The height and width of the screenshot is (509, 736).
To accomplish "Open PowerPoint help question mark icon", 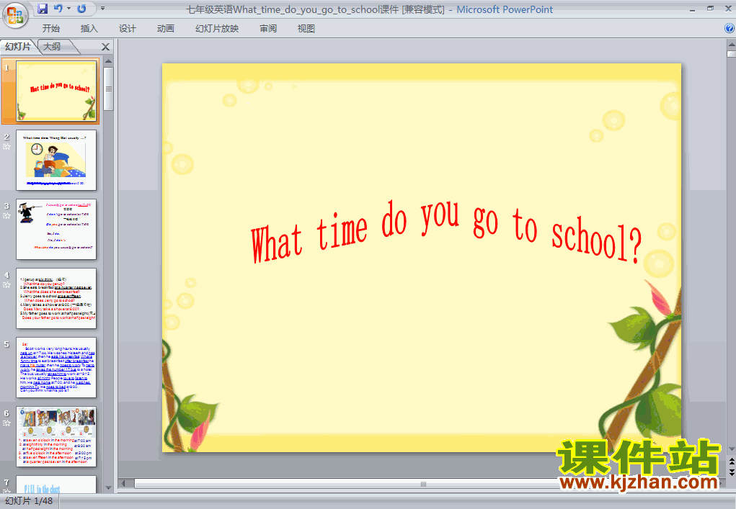I will (730, 28).
